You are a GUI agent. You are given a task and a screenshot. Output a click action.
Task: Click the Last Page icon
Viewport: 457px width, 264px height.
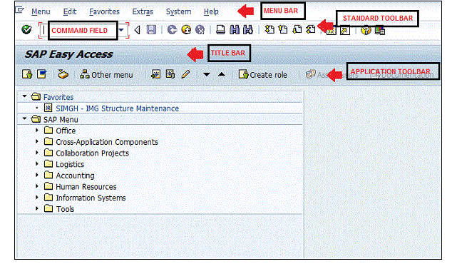pyautogui.click(x=311, y=30)
